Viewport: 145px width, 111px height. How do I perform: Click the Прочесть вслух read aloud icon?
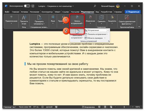24,17
